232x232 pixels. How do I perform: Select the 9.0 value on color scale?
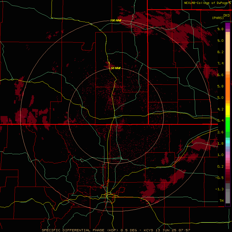(220, 40)
